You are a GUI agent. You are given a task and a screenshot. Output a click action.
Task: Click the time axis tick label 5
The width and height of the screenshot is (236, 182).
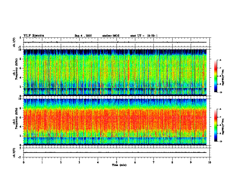click(x=117, y=162)
